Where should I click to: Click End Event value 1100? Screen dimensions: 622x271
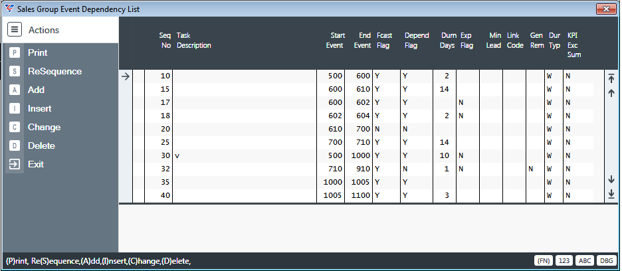(361, 196)
